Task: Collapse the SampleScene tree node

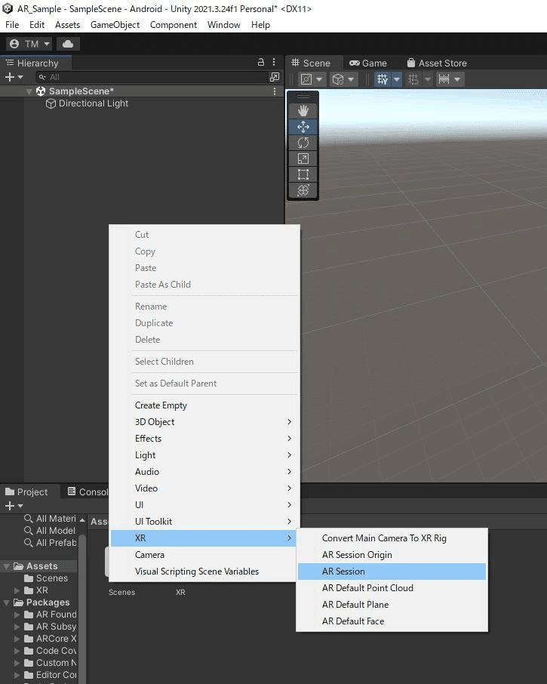Action: [29, 91]
